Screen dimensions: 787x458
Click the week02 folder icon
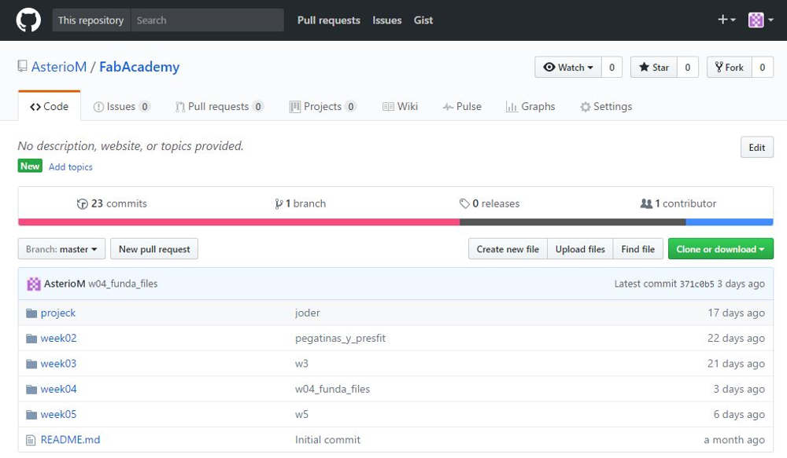coord(31,339)
